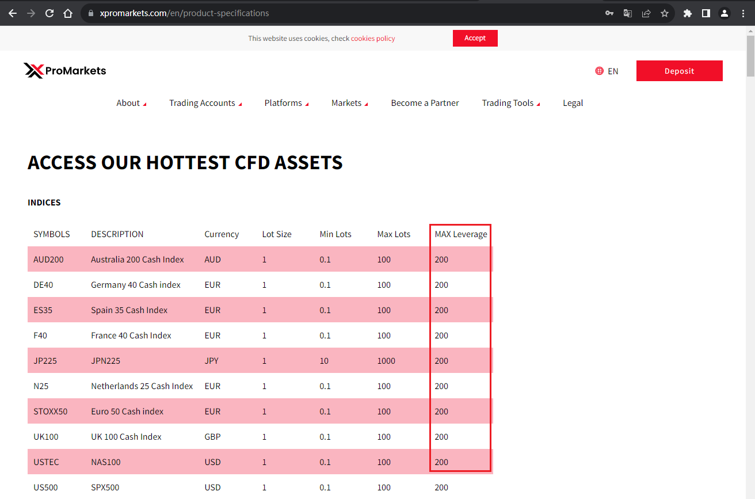Go forward to the next page

31,13
